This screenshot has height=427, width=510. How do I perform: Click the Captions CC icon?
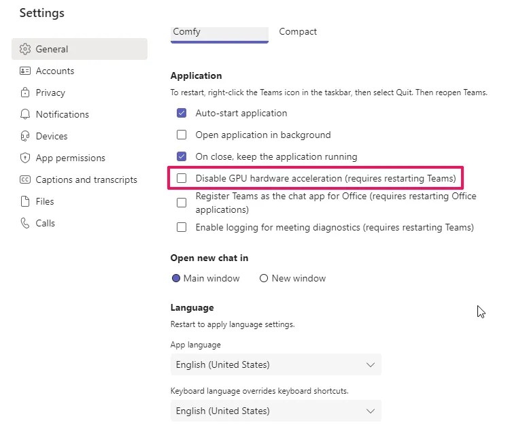click(25, 180)
